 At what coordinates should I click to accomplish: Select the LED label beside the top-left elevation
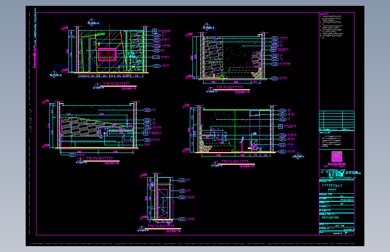click(x=164, y=31)
